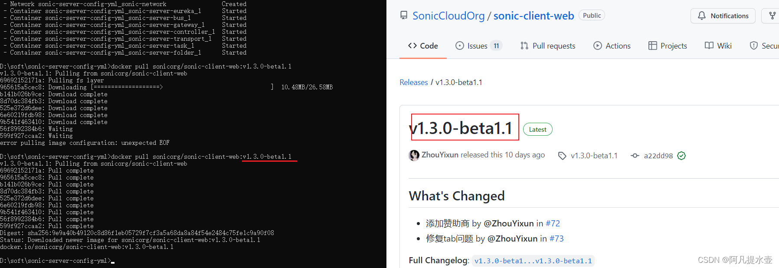Open the v1.3.0-beta1...v1.3.0-beta1.1 changelog link
Image resolution: width=779 pixels, height=268 pixels.
[533, 261]
